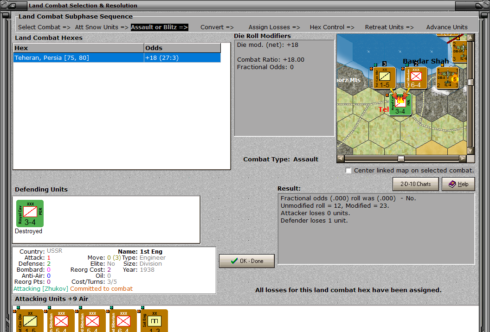
Task: Click the 'Fractional odds (.000) roll' result line
Action: coord(348,198)
